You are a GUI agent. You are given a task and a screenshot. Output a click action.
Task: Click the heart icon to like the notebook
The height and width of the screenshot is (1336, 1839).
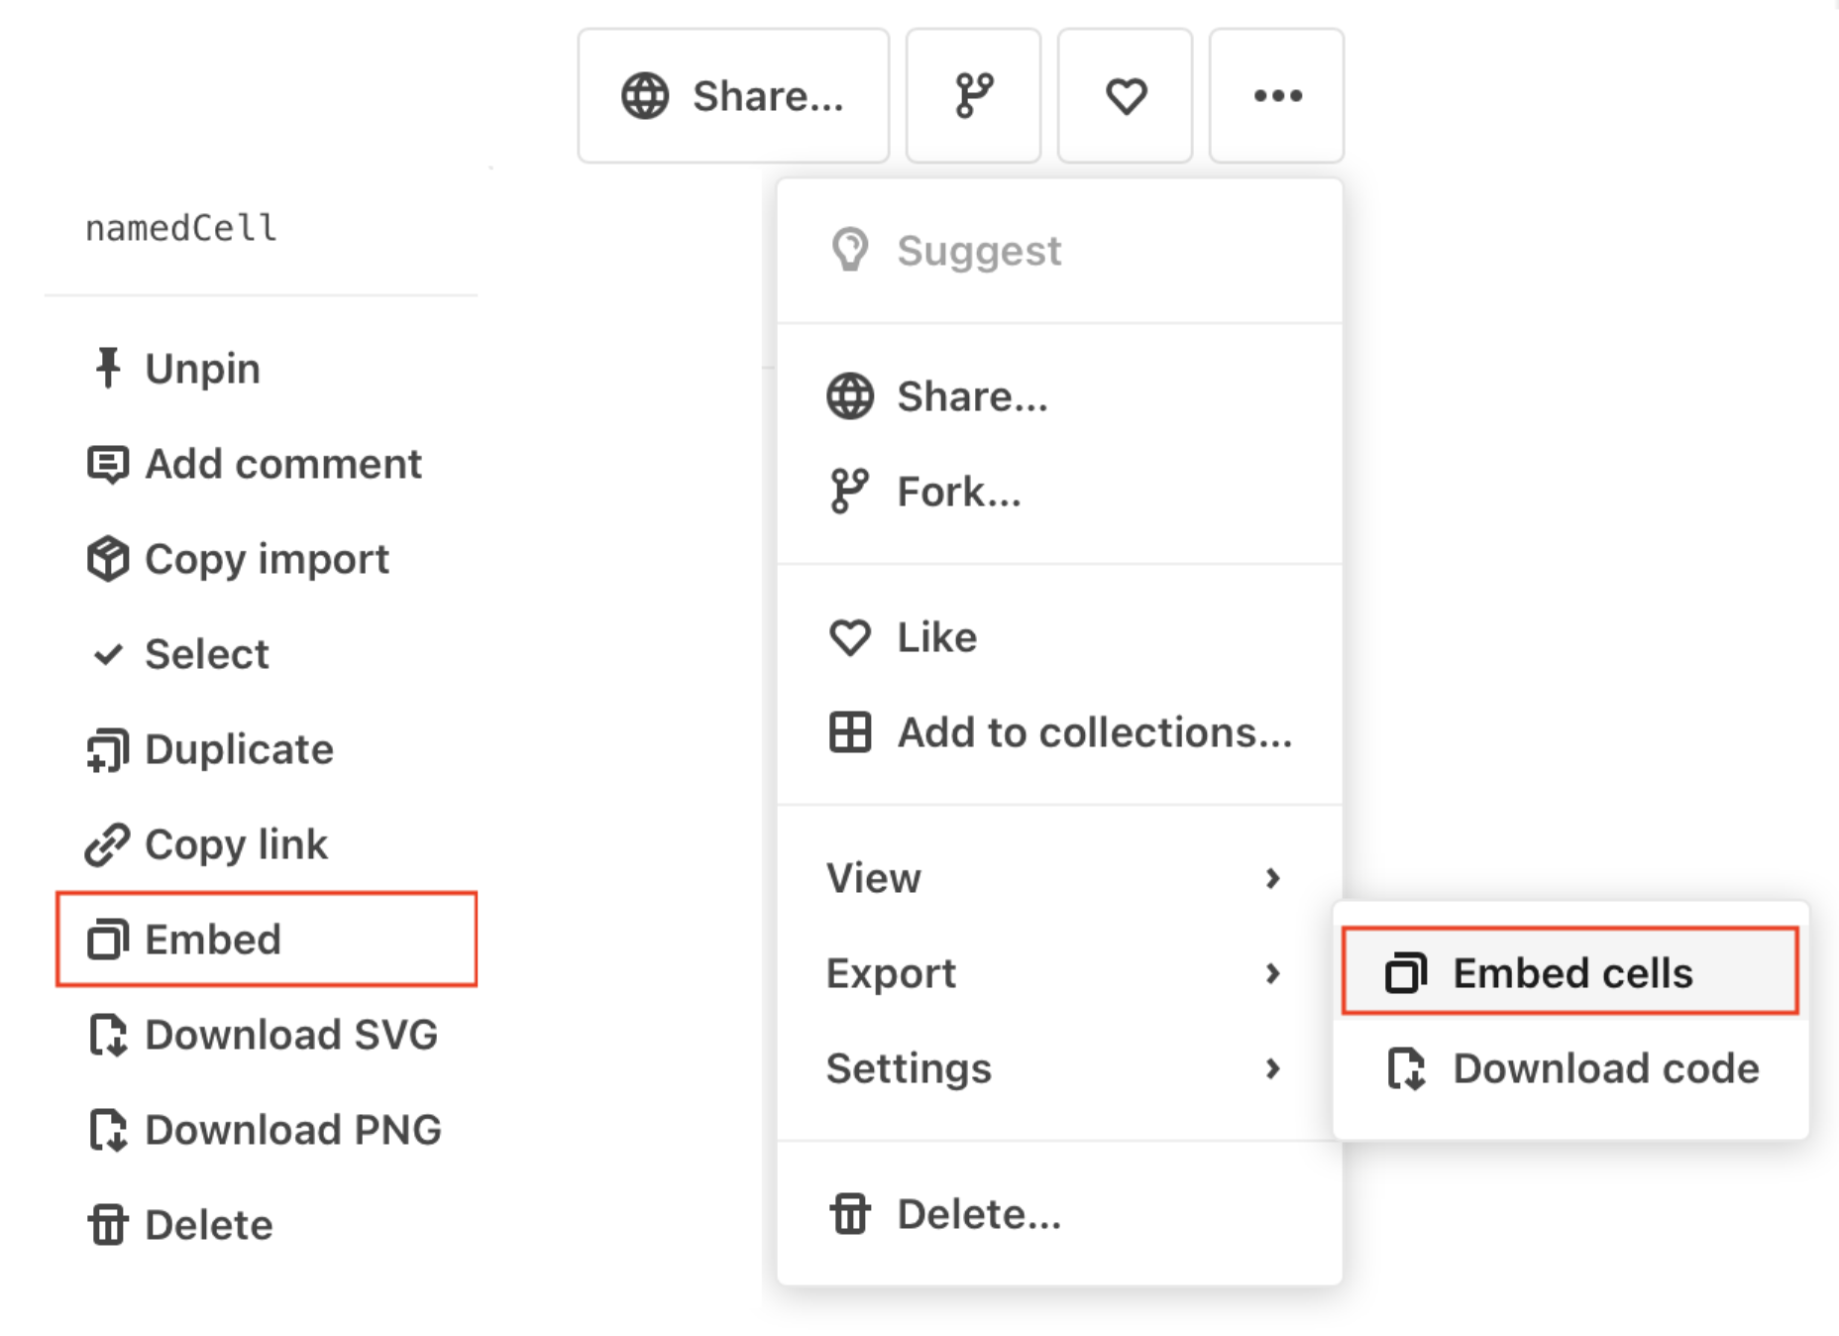click(x=1125, y=95)
